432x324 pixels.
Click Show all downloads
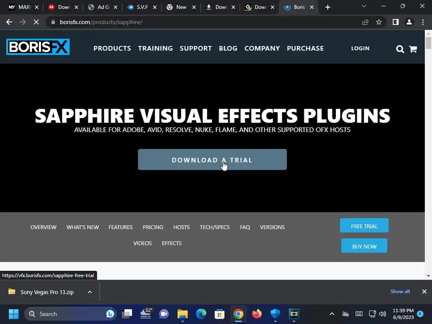coord(400,292)
